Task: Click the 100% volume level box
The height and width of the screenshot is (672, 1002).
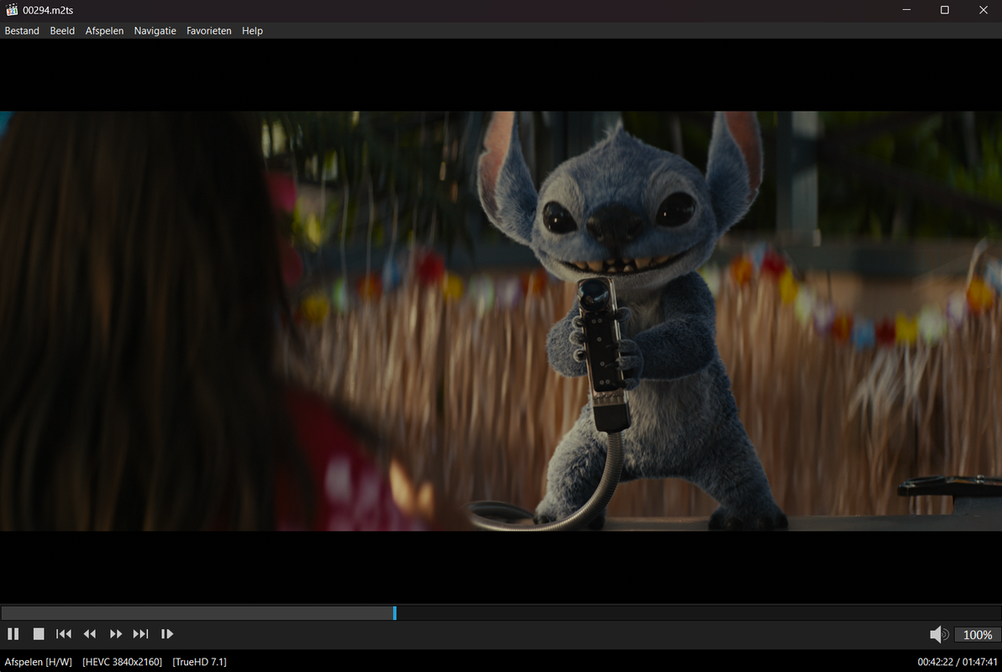Action: pos(978,634)
